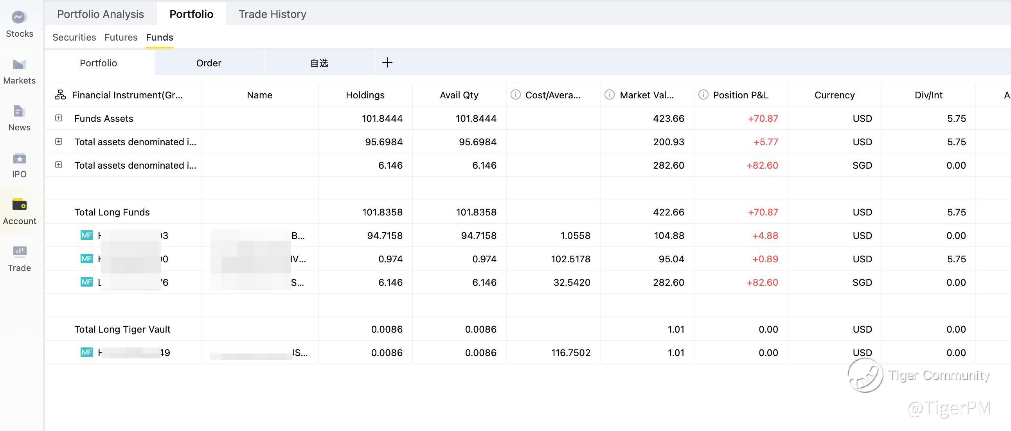Open the Stocks sidebar section
The height and width of the screenshot is (431, 1011).
[x=19, y=24]
